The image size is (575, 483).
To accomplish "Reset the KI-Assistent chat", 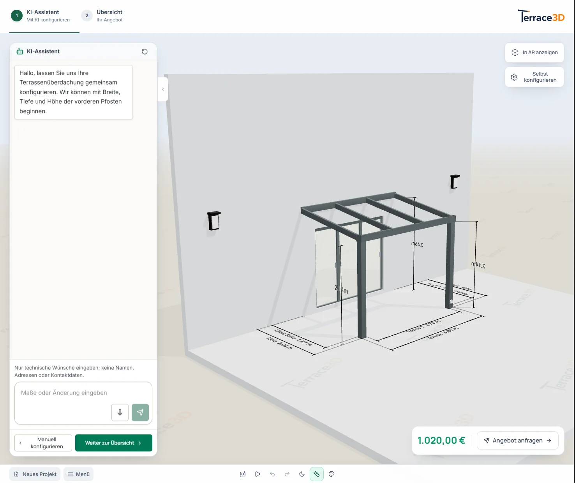I will pyautogui.click(x=145, y=51).
